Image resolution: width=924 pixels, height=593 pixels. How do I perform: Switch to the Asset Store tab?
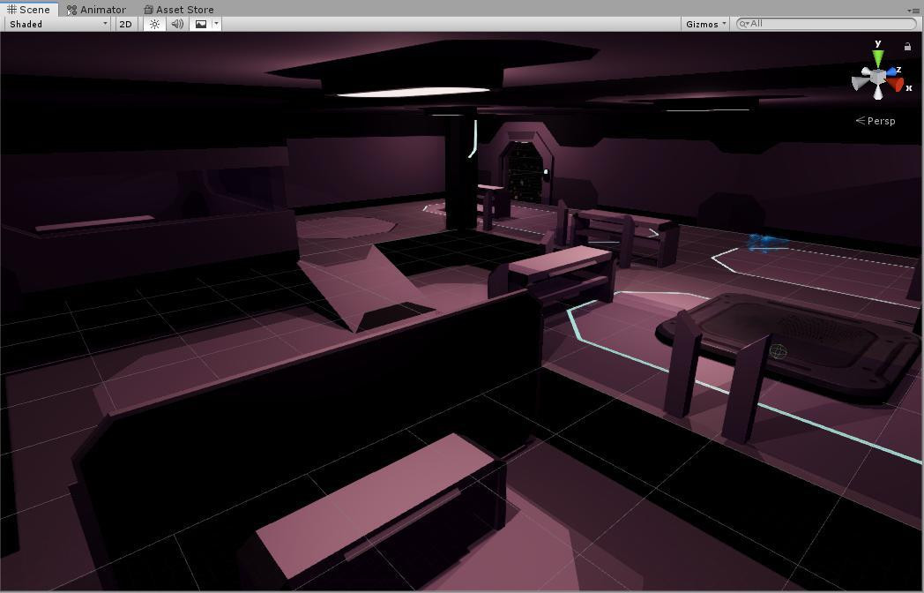(x=179, y=10)
